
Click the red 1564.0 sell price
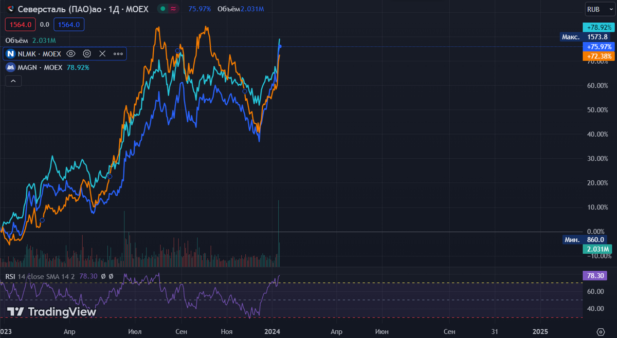click(21, 24)
